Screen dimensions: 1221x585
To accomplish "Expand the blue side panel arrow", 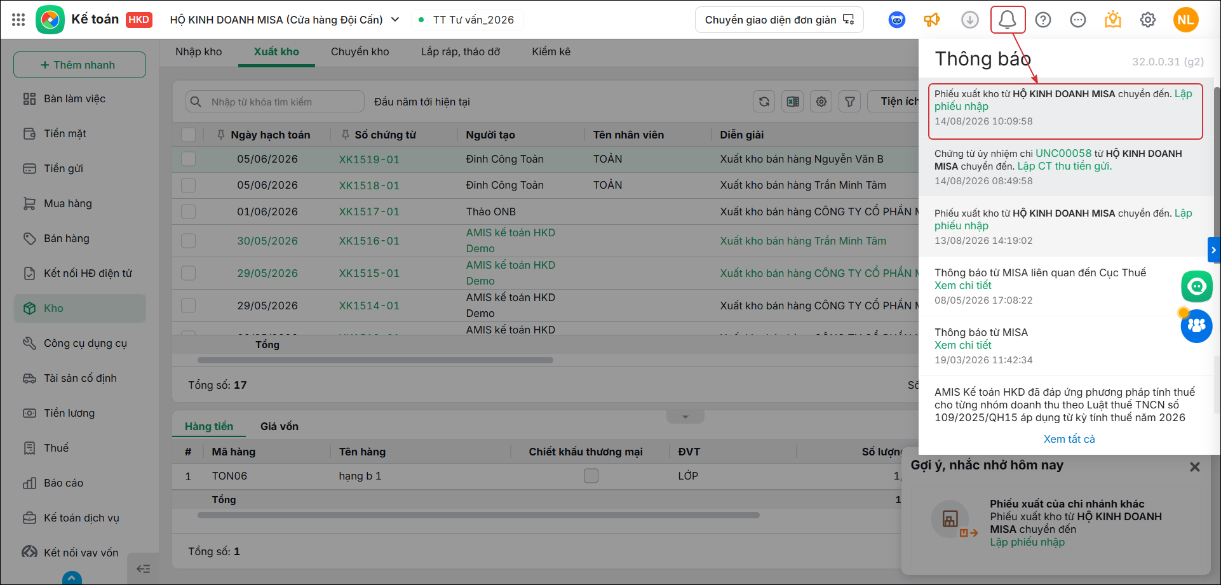I will (x=1213, y=250).
